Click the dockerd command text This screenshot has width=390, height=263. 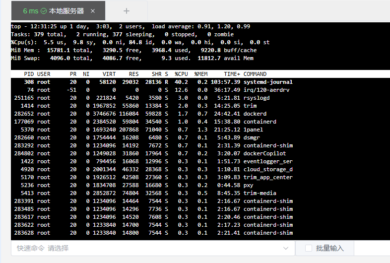click(x=255, y=114)
